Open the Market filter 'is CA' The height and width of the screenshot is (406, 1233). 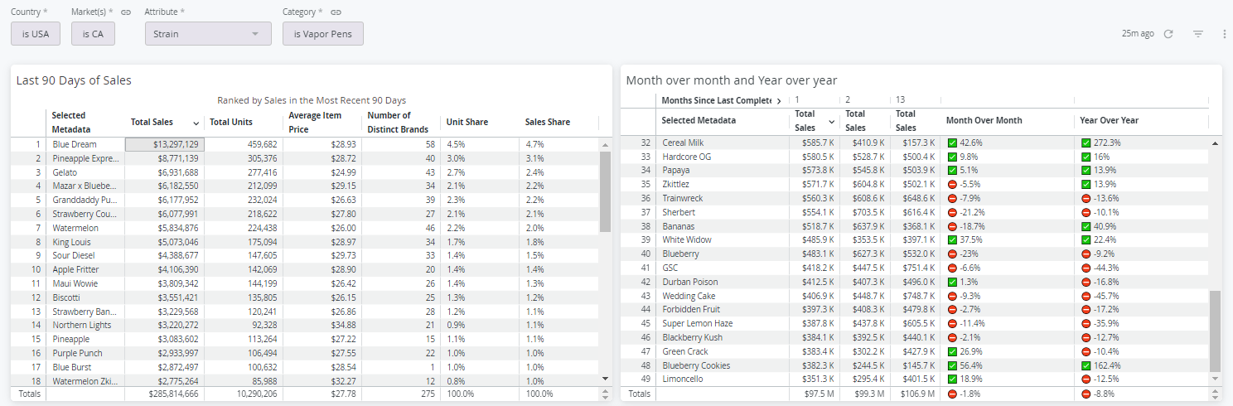(93, 34)
